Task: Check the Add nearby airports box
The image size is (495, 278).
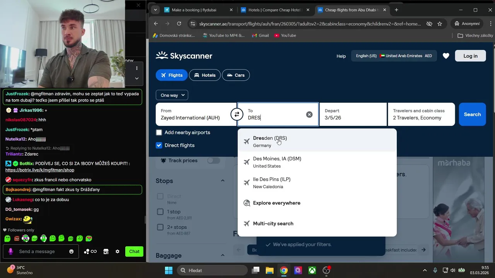Action: pos(159,132)
